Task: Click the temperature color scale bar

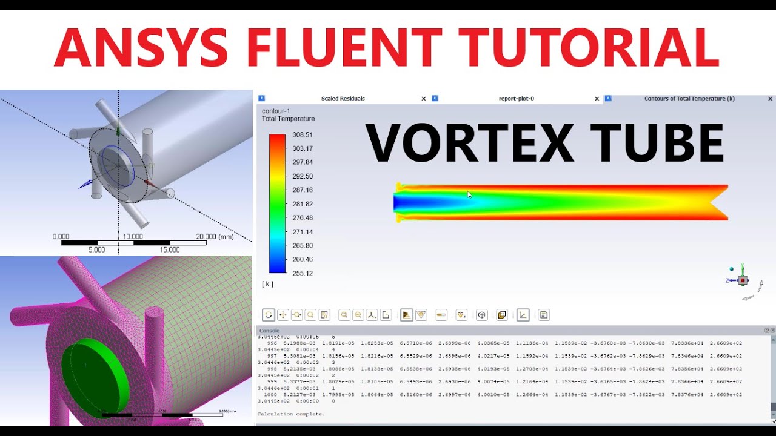Action: click(277, 203)
